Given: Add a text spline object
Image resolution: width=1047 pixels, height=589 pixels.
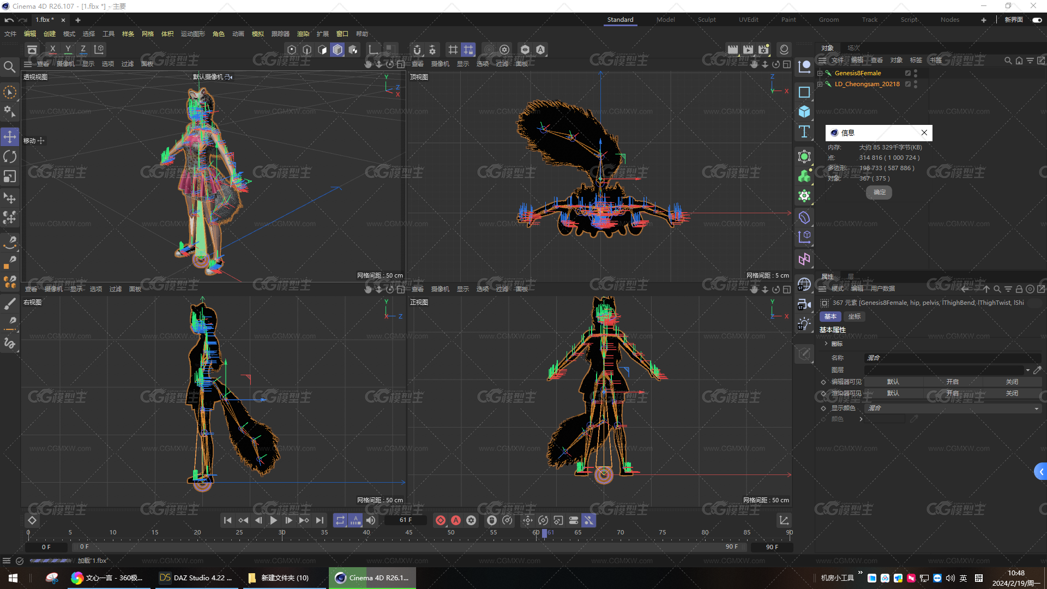Looking at the screenshot, I should [804, 131].
